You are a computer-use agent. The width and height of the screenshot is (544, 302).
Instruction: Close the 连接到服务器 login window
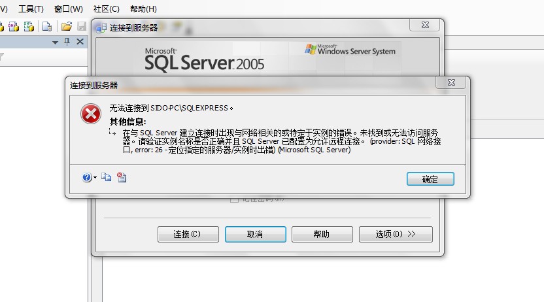pos(425,25)
